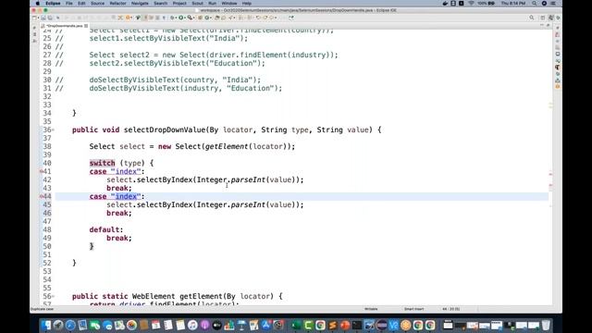
Task: Open the File menu
Action: 68,3
